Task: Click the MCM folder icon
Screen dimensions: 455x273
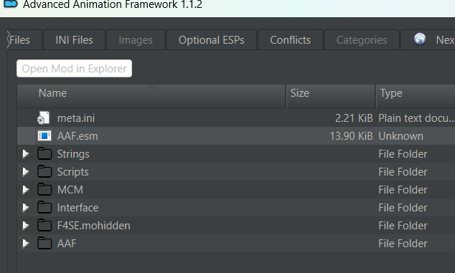Action: pyautogui.click(x=44, y=190)
